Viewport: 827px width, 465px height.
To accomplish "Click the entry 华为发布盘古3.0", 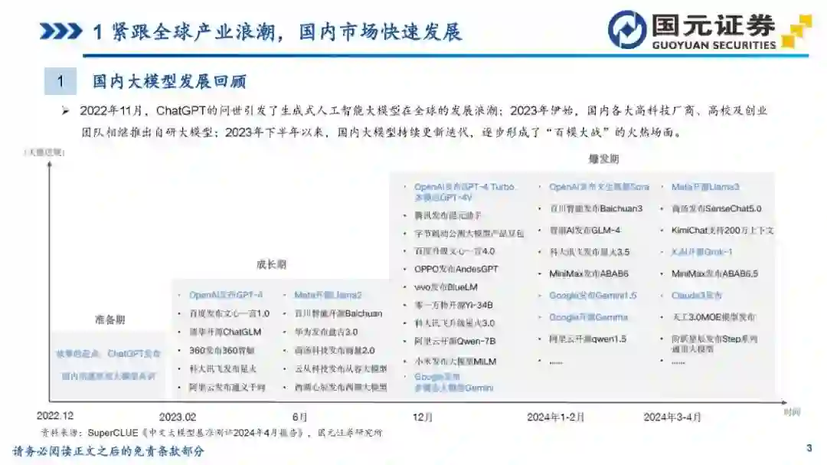I will (326, 332).
